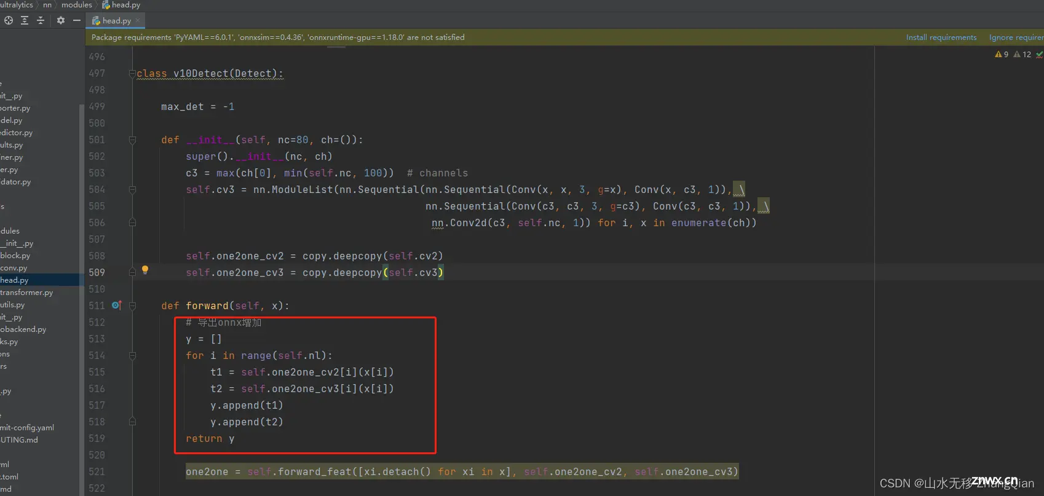The width and height of the screenshot is (1044, 496).
Task: Click on 'return y' code line
Action: (210, 439)
